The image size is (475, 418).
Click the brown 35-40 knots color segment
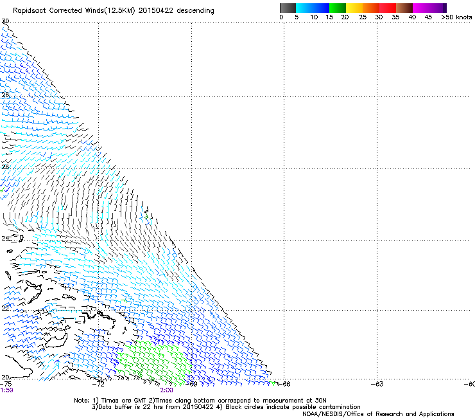click(x=404, y=8)
